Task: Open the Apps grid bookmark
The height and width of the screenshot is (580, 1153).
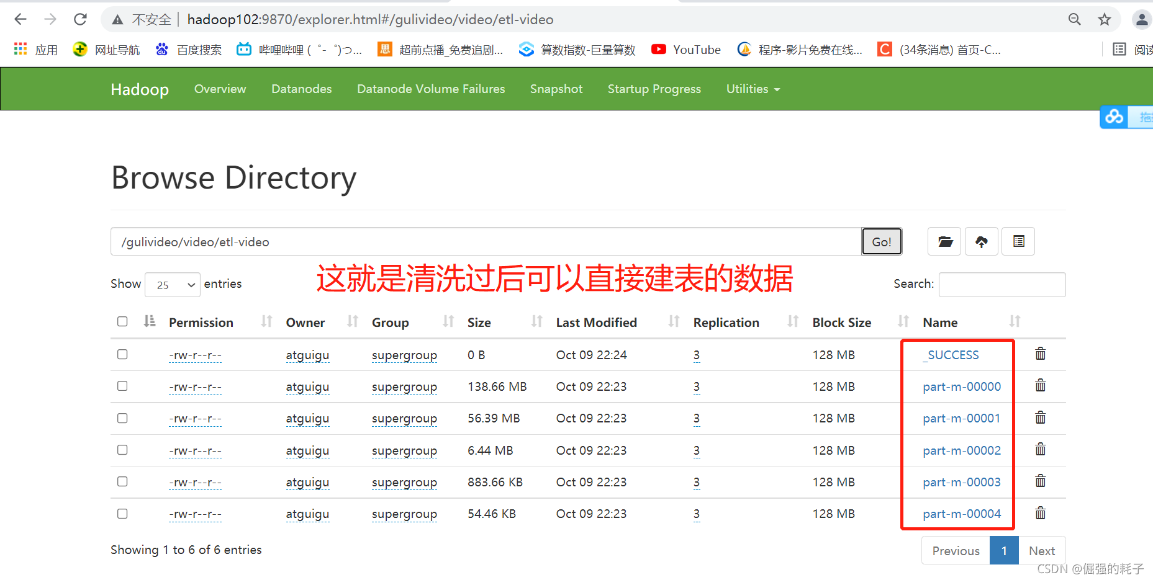Action: pyautogui.click(x=35, y=50)
